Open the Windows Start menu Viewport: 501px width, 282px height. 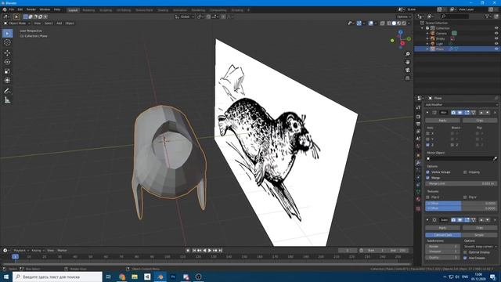6,277
